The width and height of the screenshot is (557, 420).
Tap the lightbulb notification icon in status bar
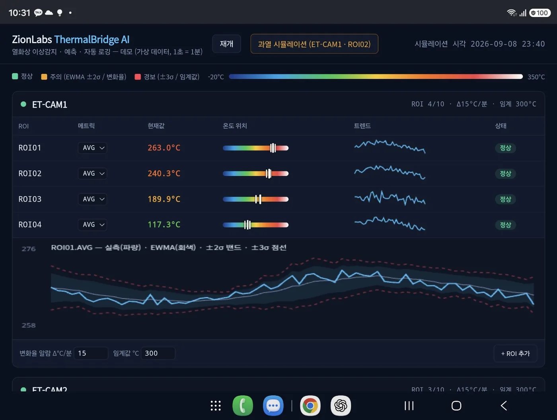pos(60,13)
